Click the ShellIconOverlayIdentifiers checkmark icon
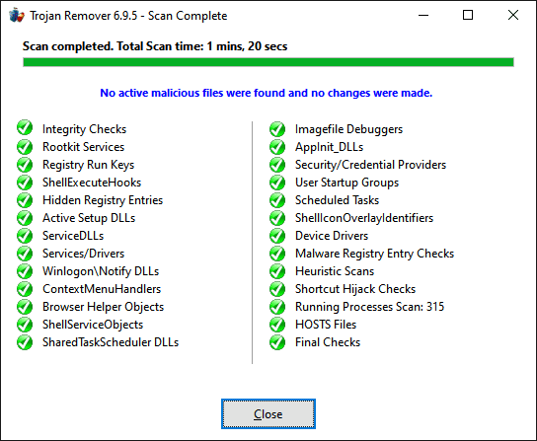537x441 pixels. point(277,218)
